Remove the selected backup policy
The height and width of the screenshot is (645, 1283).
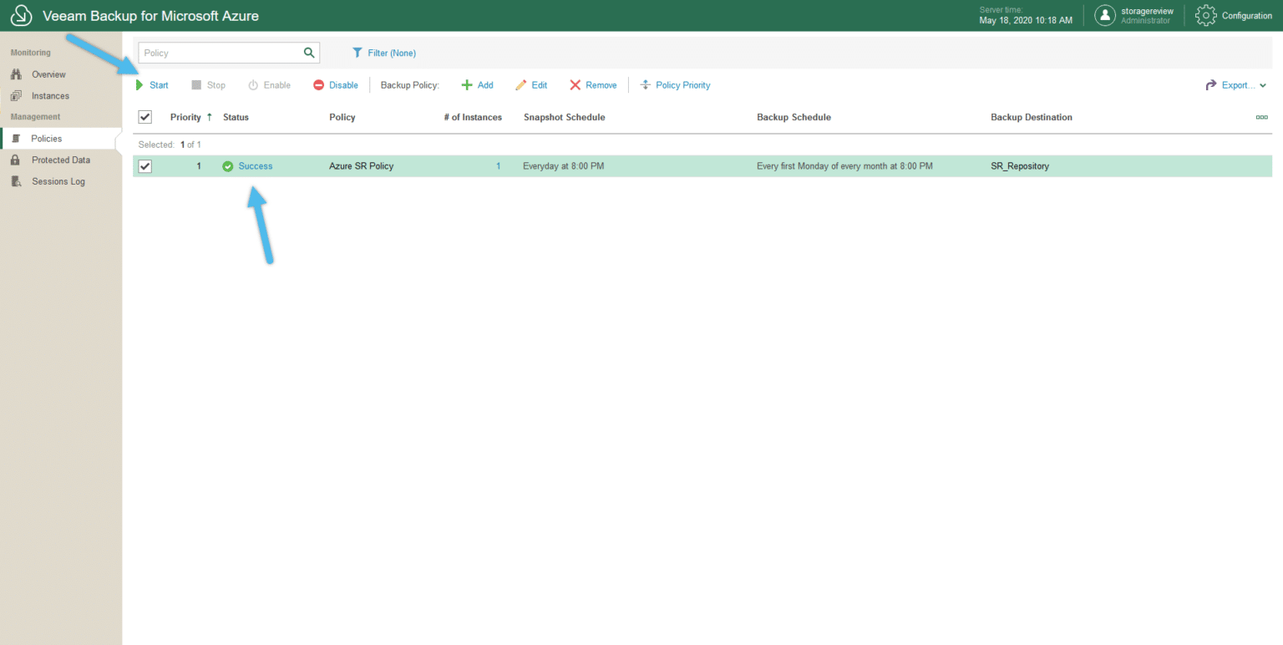[593, 85]
